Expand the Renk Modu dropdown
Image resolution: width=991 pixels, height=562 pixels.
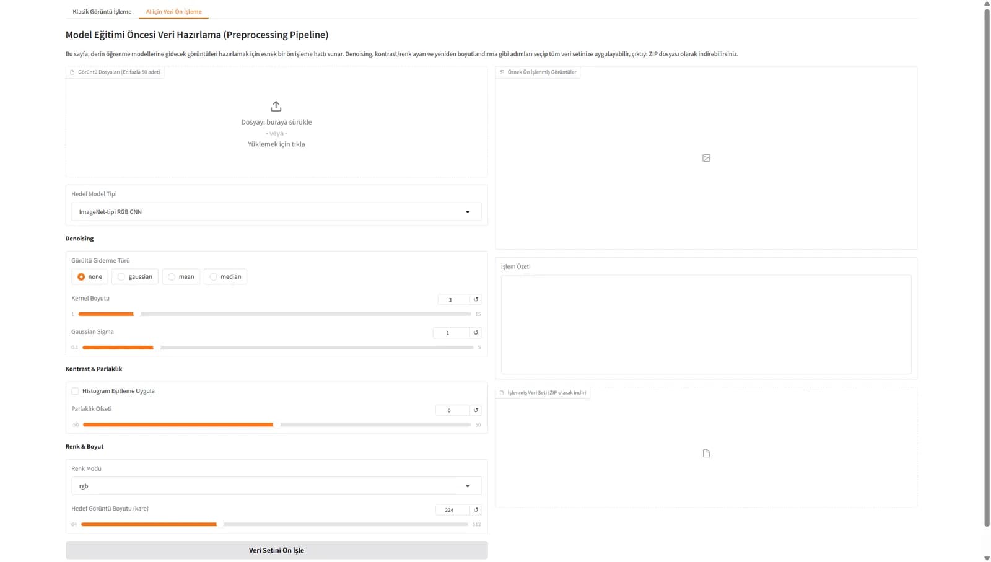click(x=276, y=486)
